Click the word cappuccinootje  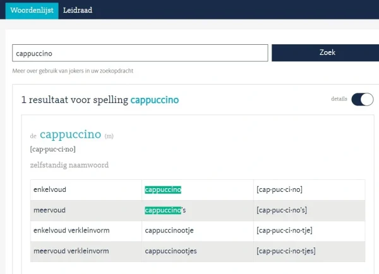(169, 230)
